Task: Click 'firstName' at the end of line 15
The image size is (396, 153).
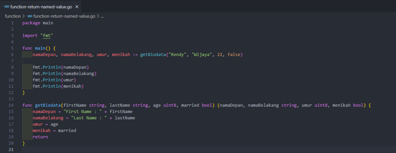Action: coord(121,112)
